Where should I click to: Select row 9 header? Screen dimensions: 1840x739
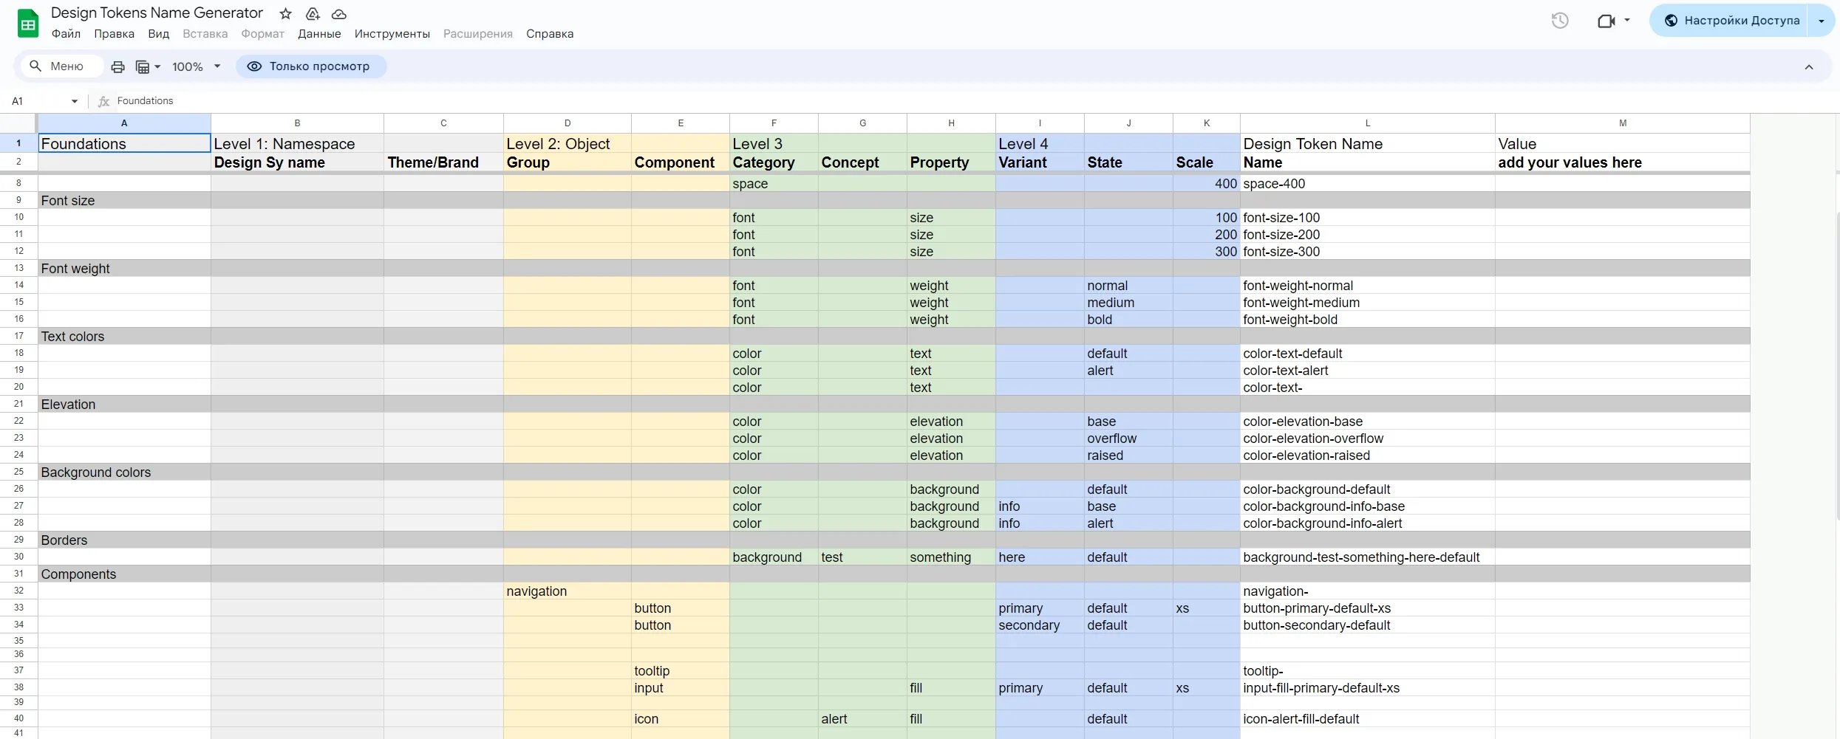[x=18, y=200]
